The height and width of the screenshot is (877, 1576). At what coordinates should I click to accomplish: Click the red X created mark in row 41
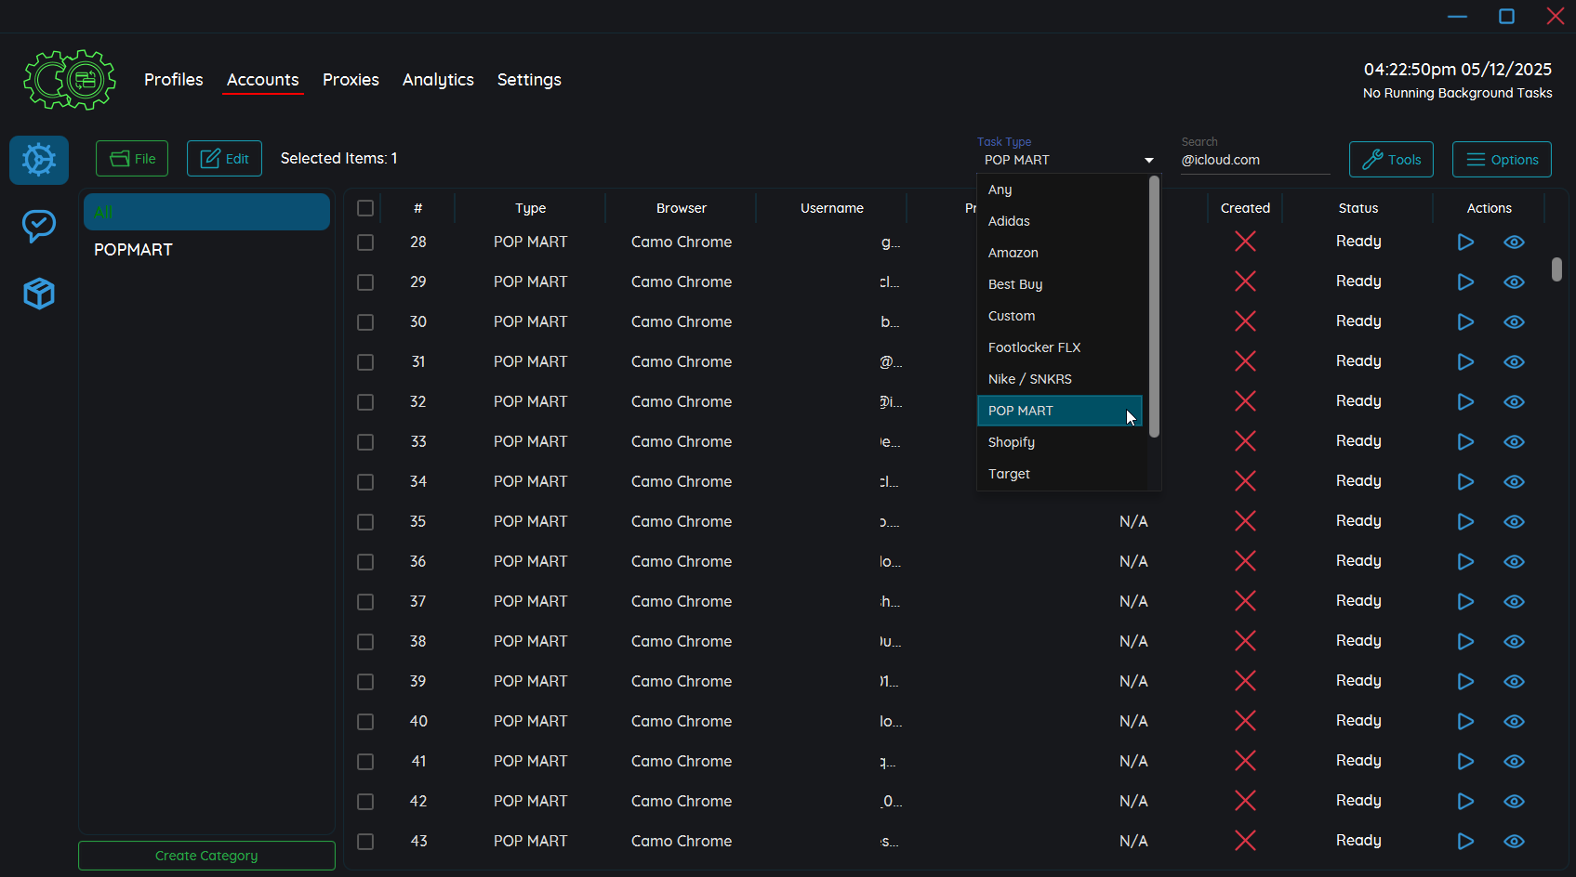(1245, 761)
